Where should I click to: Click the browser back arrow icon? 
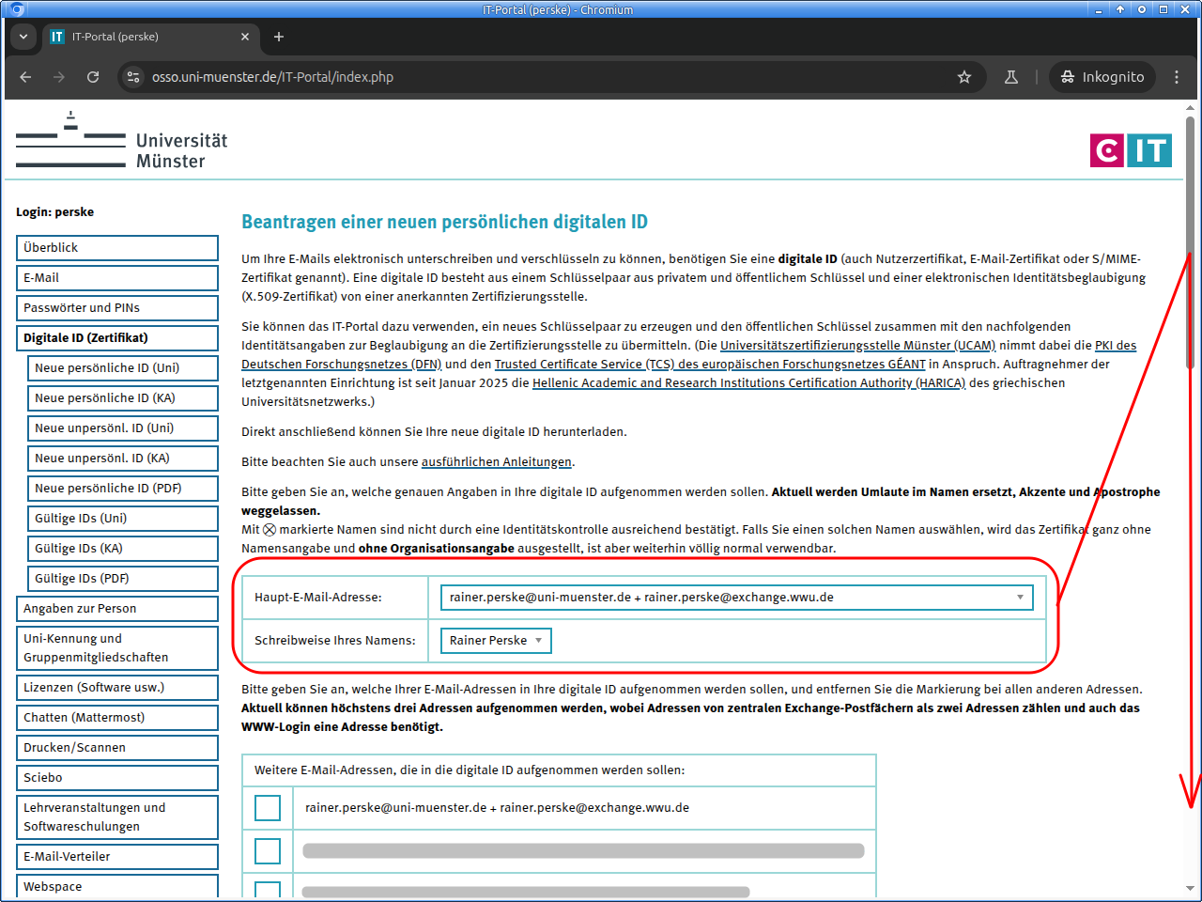tap(25, 77)
